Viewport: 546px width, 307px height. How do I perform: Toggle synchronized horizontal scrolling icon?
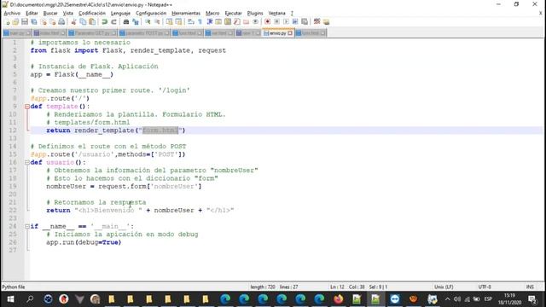(x=178, y=22)
